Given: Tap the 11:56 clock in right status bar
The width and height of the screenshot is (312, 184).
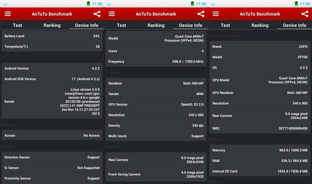Looking at the screenshot, I should pos(305,4).
